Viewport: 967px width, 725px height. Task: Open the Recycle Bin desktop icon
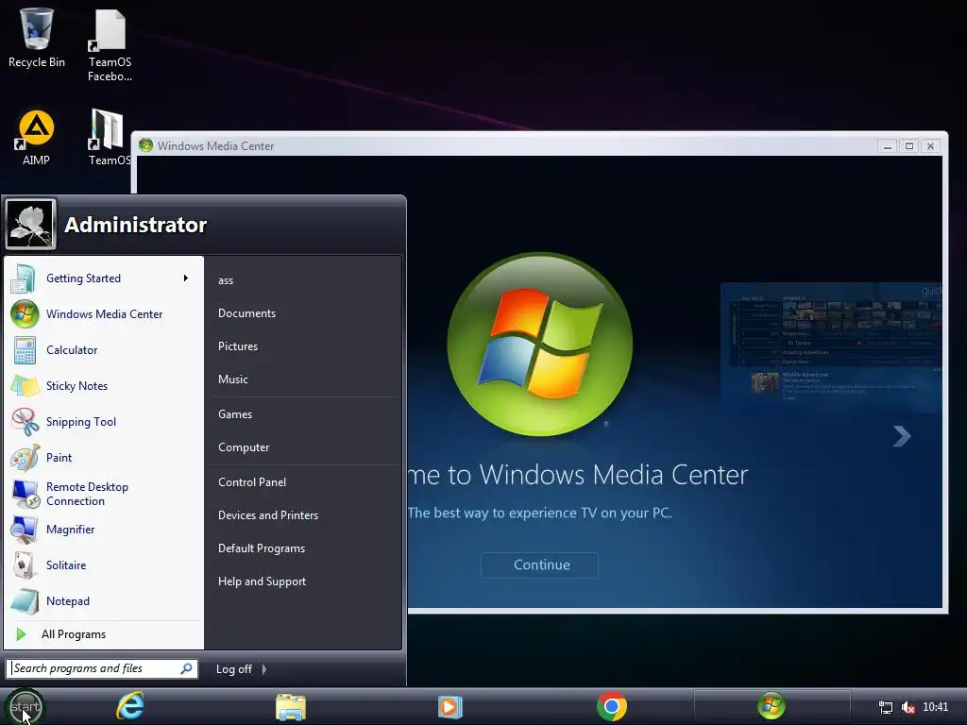pos(37,38)
